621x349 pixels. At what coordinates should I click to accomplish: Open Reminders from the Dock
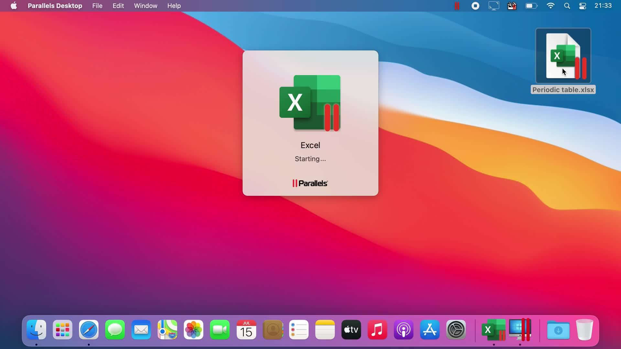tap(299, 330)
